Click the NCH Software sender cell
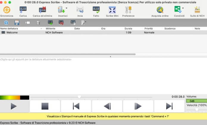The height and width of the screenshot is (125, 207). coord(54,33)
